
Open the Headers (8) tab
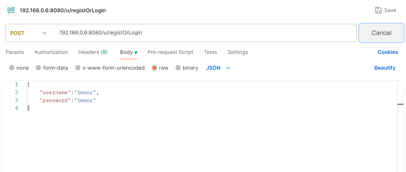(93, 52)
